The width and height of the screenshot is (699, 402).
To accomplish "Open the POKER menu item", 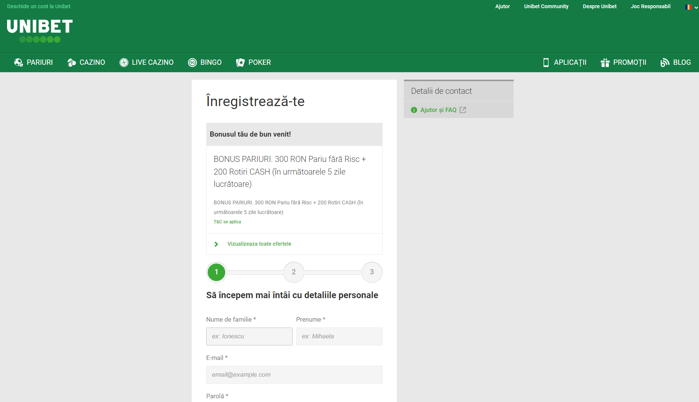I will [253, 63].
